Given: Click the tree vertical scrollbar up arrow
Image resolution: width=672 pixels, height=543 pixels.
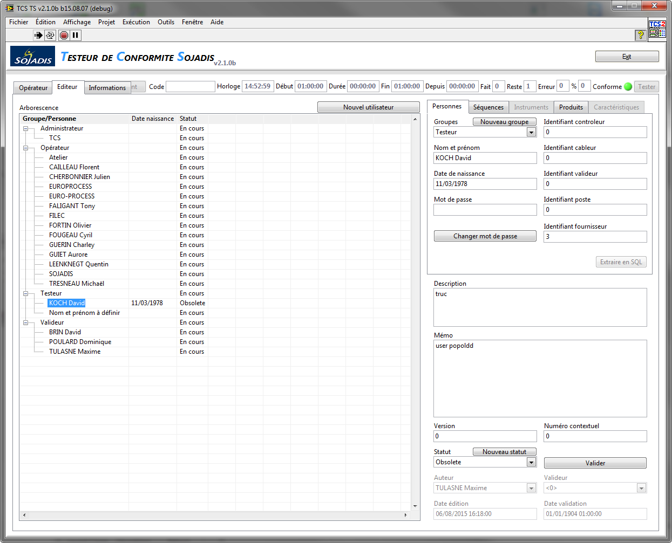Looking at the screenshot, I should click(415, 119).
